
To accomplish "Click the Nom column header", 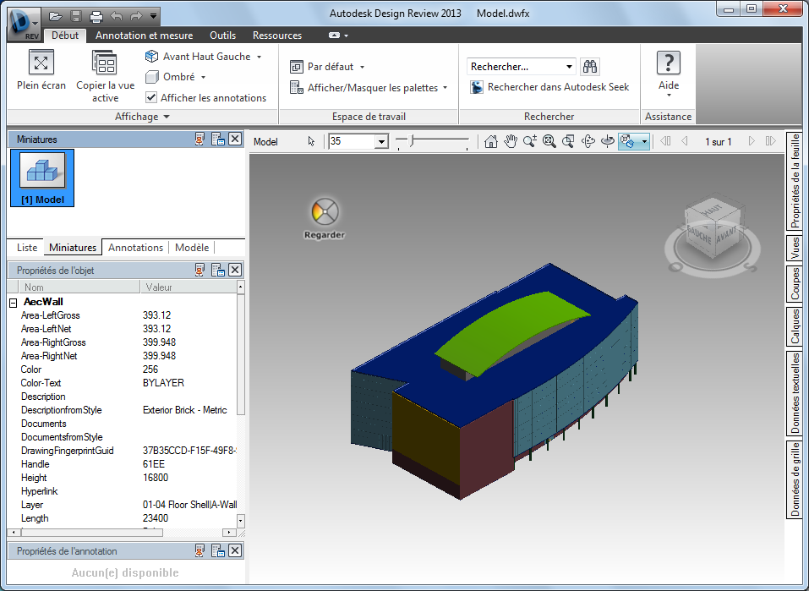I will pyautogui.click(x=79, y=287).
